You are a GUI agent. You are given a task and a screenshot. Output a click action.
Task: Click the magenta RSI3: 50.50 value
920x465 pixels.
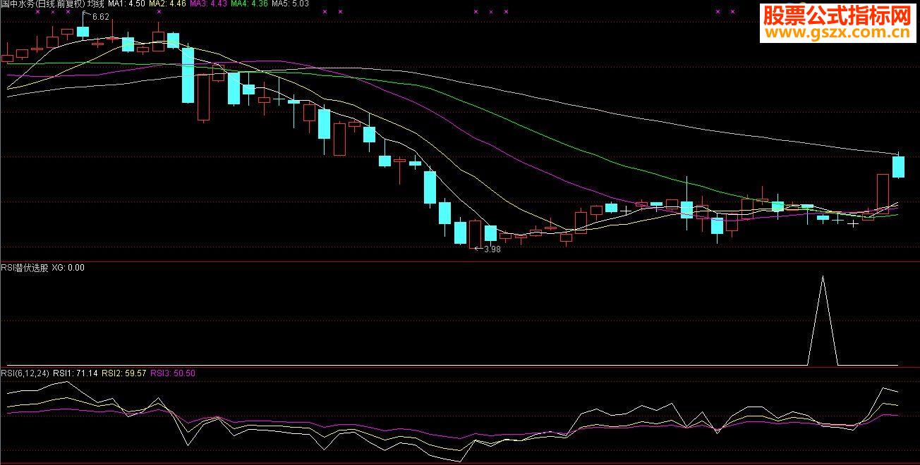click(173, 373)
